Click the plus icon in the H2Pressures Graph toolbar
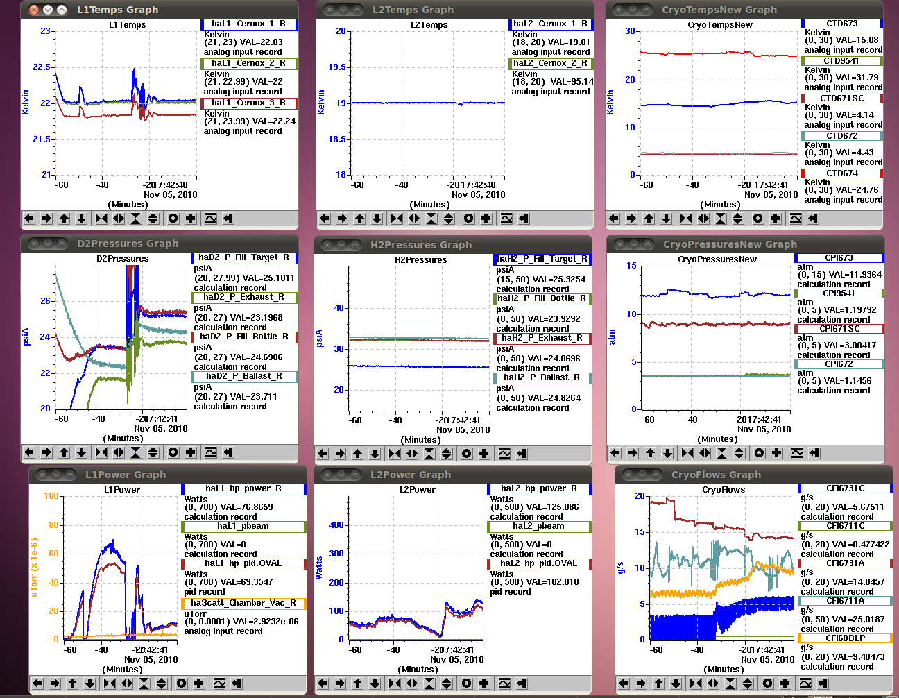 pos(483,454)
